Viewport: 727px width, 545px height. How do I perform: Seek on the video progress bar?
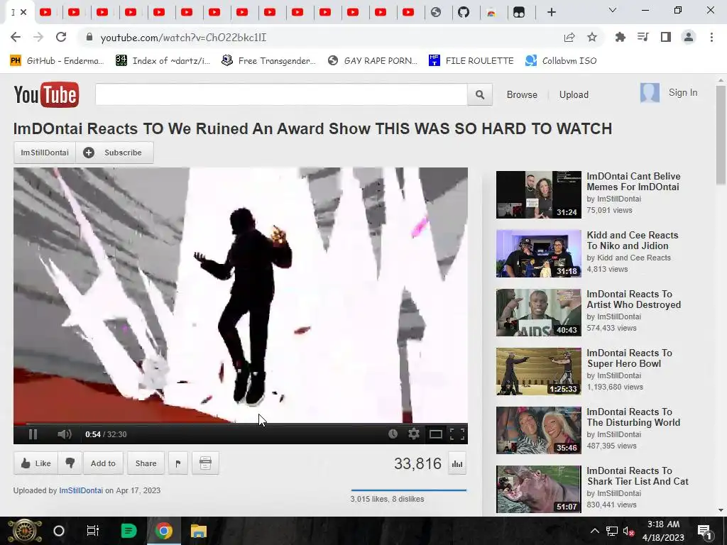point(240,423)
